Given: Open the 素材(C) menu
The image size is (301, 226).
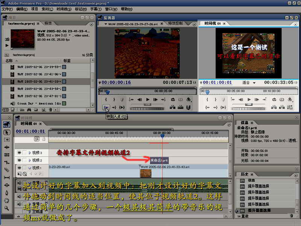Looking at the screenshot, I should (47, 9).
